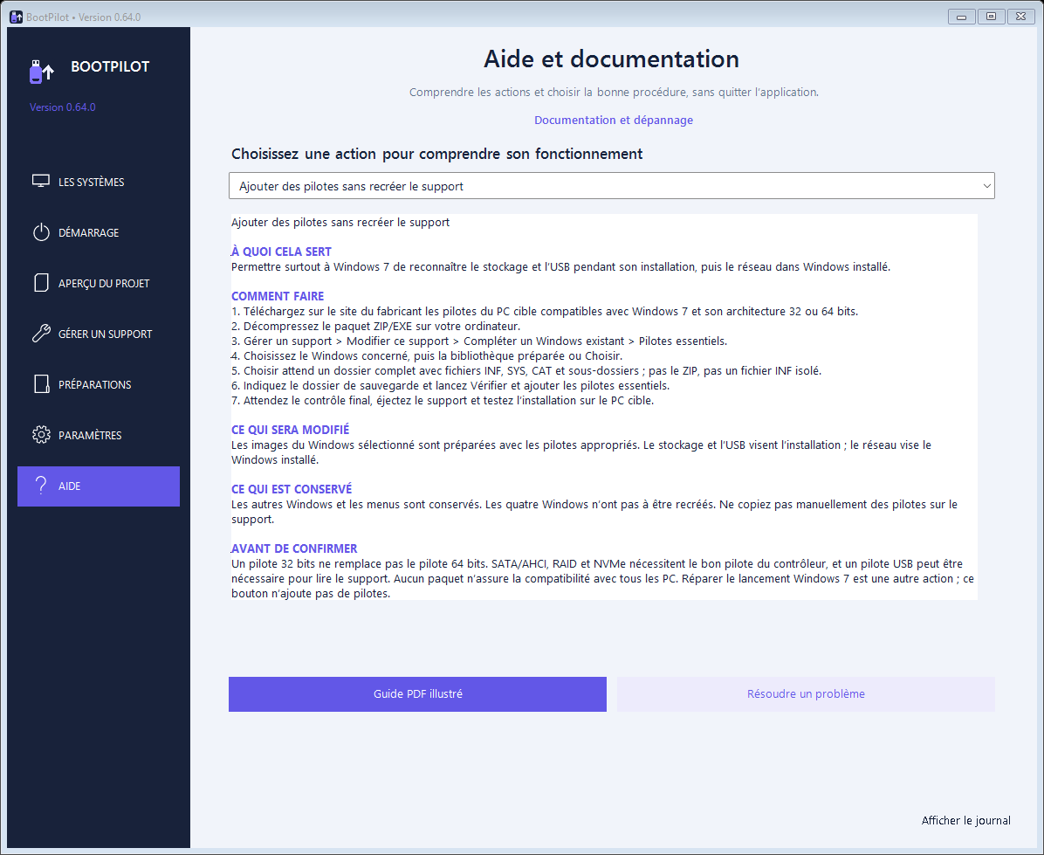The image size is (1044, 855).
Task: Click the page icon beside Préparations
Action: (41, 384)
